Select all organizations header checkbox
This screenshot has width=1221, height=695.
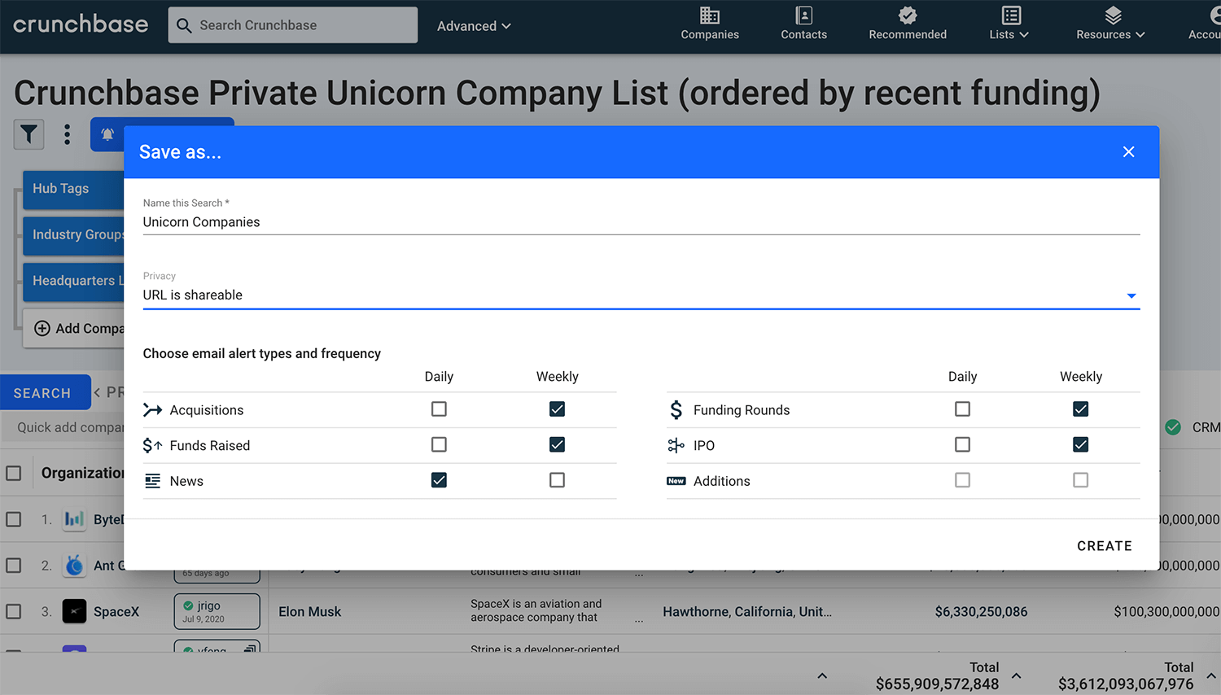click(x=14, y=473)
